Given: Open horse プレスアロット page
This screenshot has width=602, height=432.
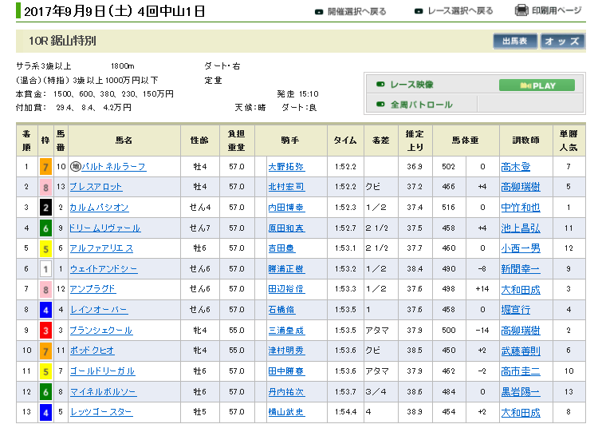Looking at the screenshot, I should (96, 187).
